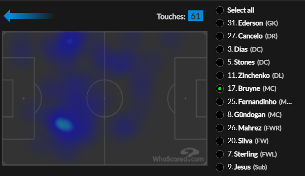Select substitute Jesus radio button
305x176 pixels.
(x=220, y=167)
